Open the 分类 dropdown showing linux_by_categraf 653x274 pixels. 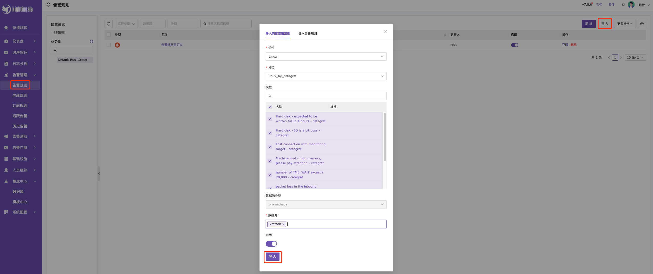coord(326,76)
